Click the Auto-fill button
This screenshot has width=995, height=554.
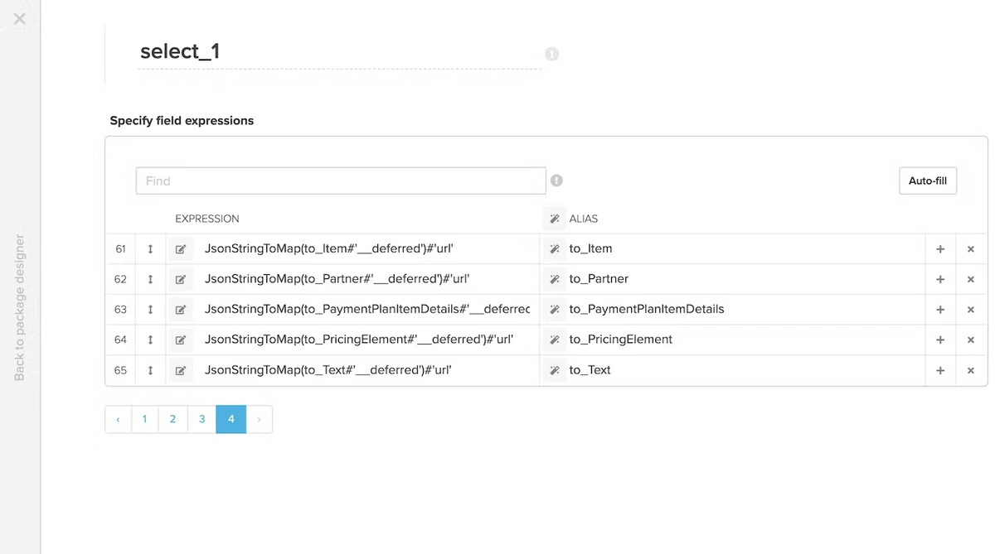pyautogui.click(x=928, y=181)
